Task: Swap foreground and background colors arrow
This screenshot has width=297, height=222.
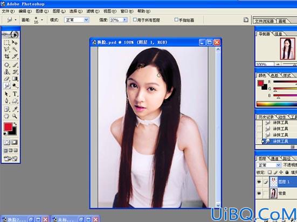Action: point(15,124)
